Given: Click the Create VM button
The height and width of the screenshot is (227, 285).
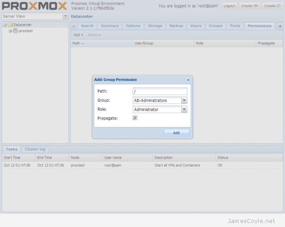Looking at the screenshot, I should pos(249,6).
